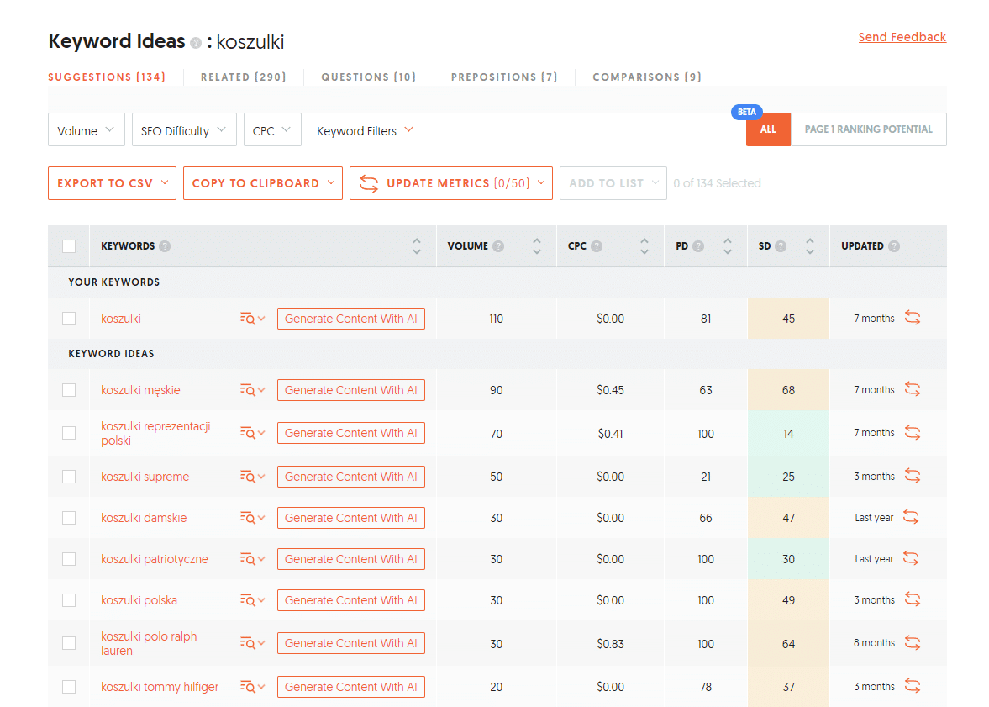This screenshot has height=707, width=989.
Task: Switch to Questions (10) tab
Action: [x=369, y=77]
